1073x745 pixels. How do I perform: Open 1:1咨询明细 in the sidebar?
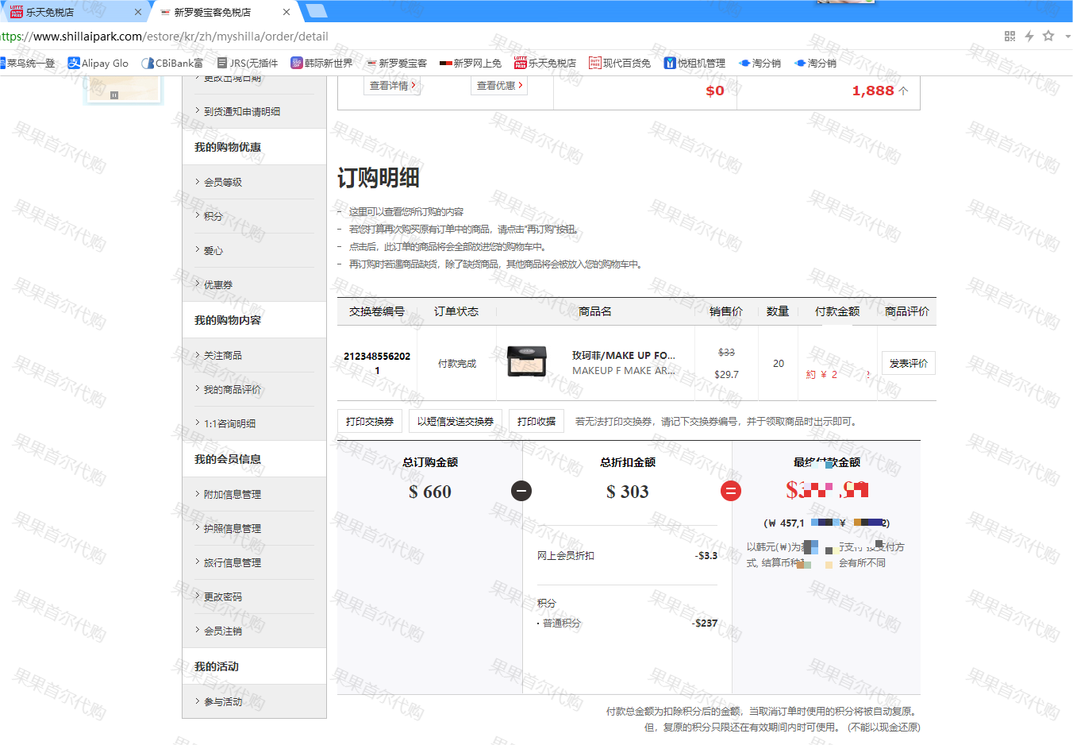coord(230,423)
